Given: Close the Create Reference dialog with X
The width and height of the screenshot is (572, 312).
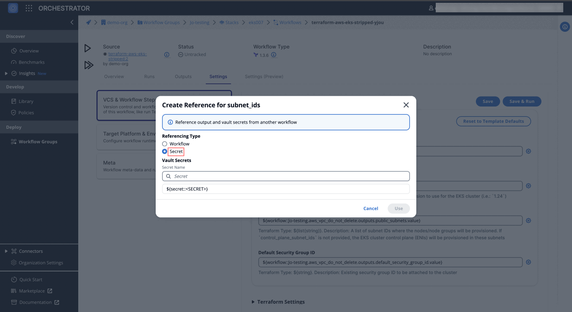Looking at the screenshot, I should (406, 105).
